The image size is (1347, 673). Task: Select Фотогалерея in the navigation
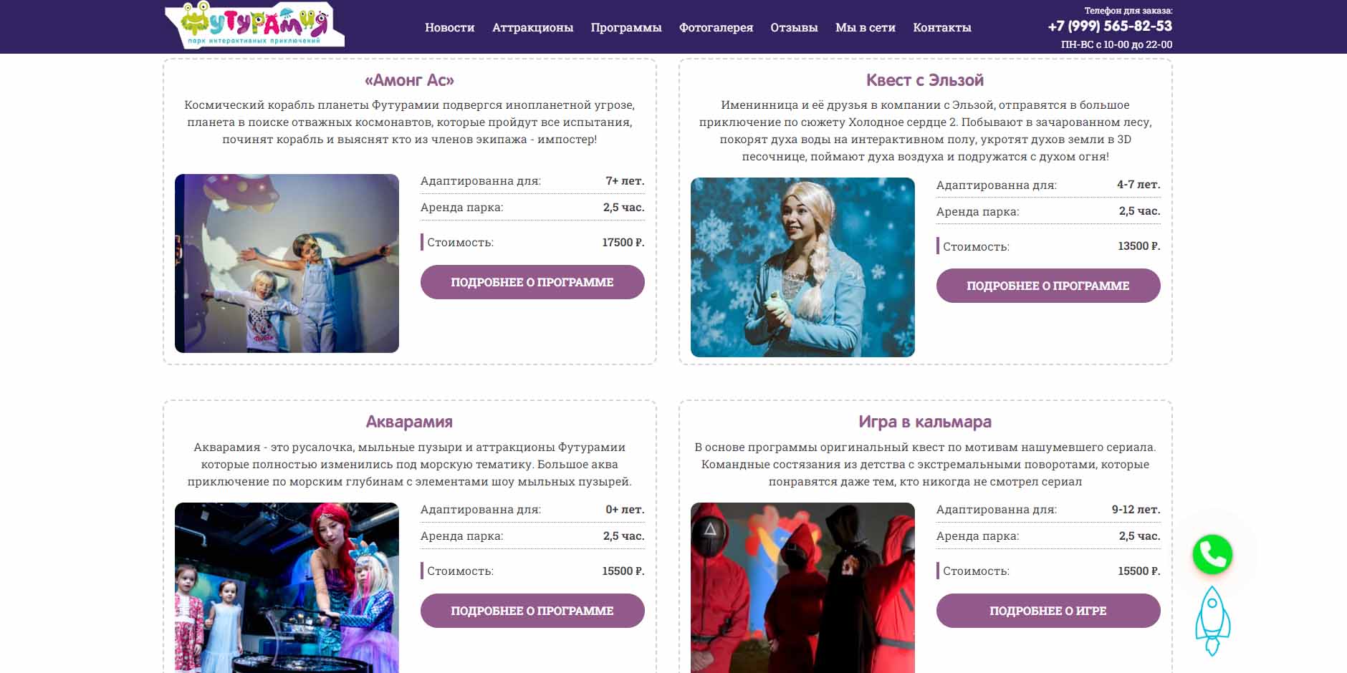pos(716,27)
